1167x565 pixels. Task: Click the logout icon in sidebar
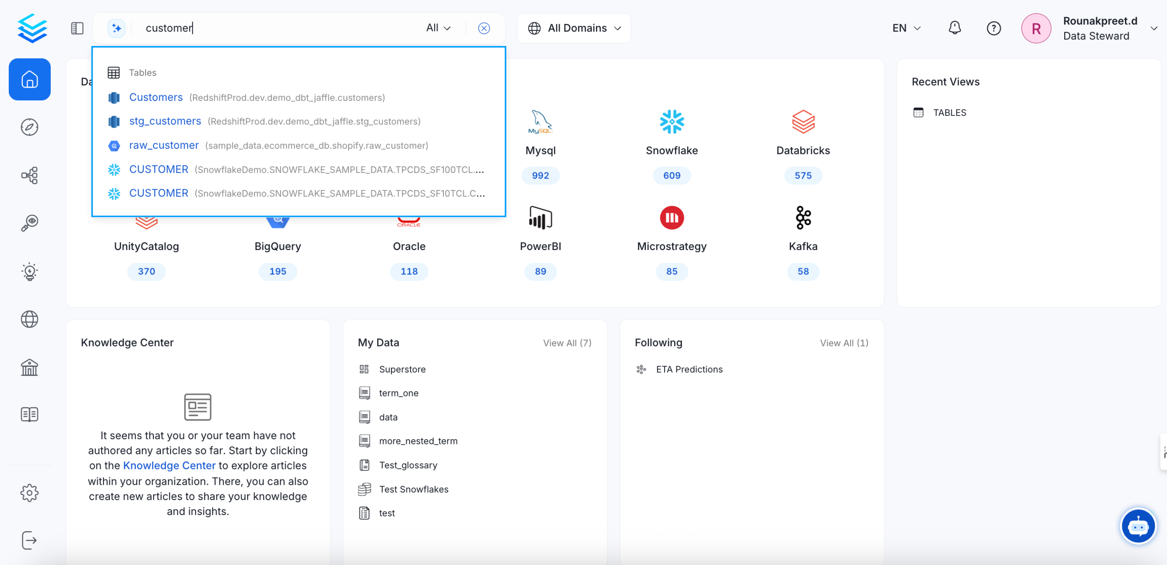coord(29,540)
